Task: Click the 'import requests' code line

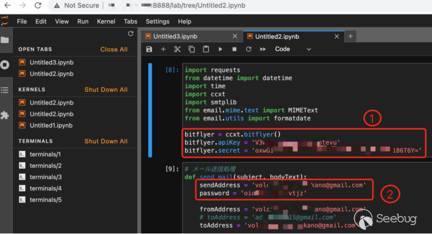Action: [x=212, y=70]
